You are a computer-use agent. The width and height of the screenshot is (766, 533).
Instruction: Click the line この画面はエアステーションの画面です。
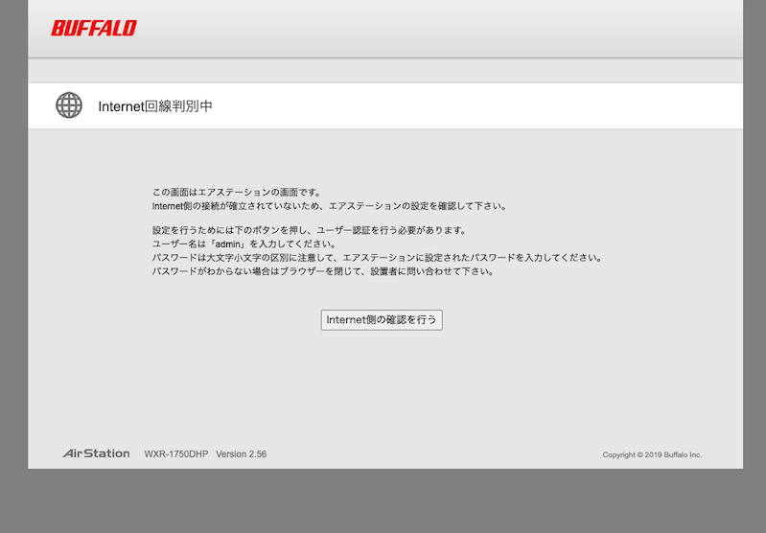237,193
